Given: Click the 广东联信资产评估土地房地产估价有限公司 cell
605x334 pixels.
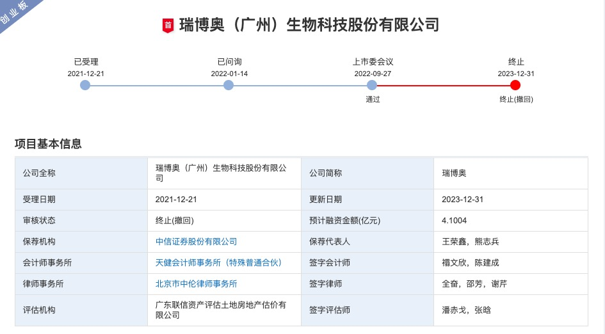Looking at the screenshot, I should click(224, 310).
